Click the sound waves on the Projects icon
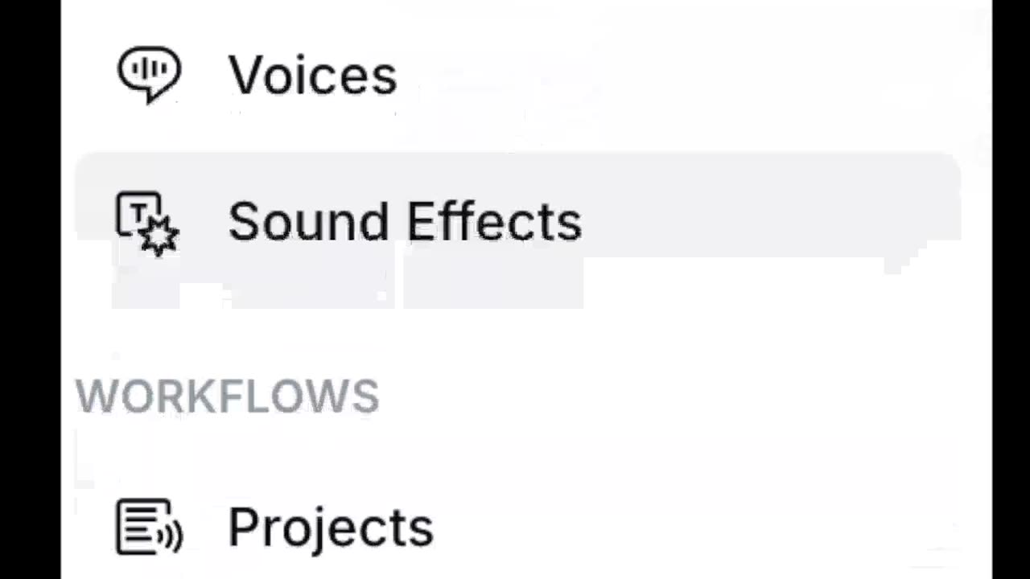 [x=175, y=532]
